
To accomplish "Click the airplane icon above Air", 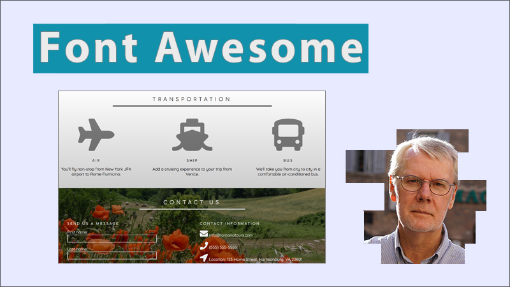I will (x=96, y=135).
